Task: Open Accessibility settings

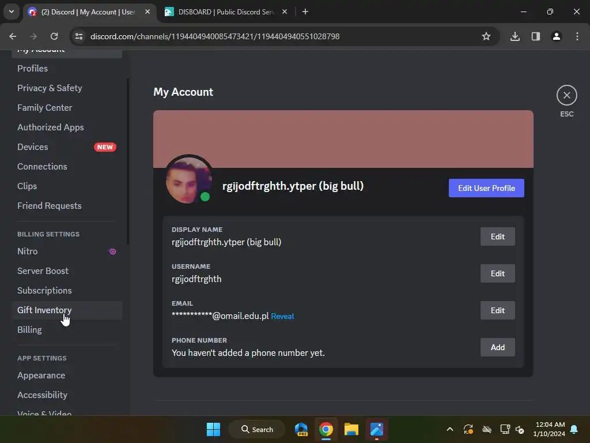Action: [67, 395]
